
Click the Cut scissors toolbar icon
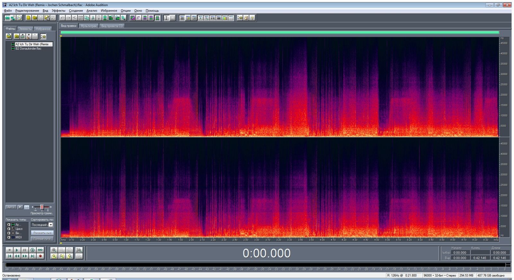click(93, 18)
